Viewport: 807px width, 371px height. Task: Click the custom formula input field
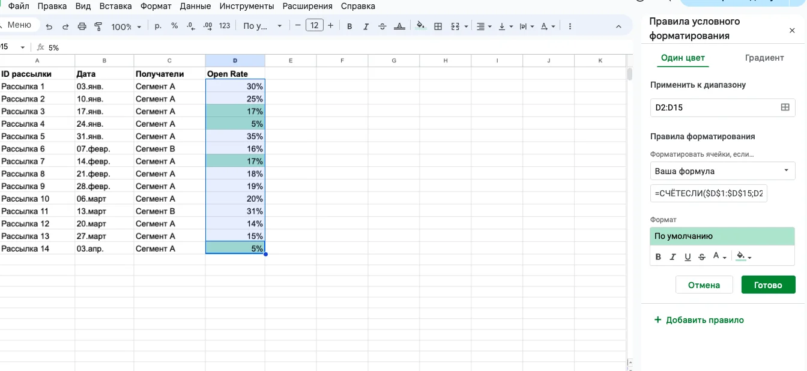point(709,193)
